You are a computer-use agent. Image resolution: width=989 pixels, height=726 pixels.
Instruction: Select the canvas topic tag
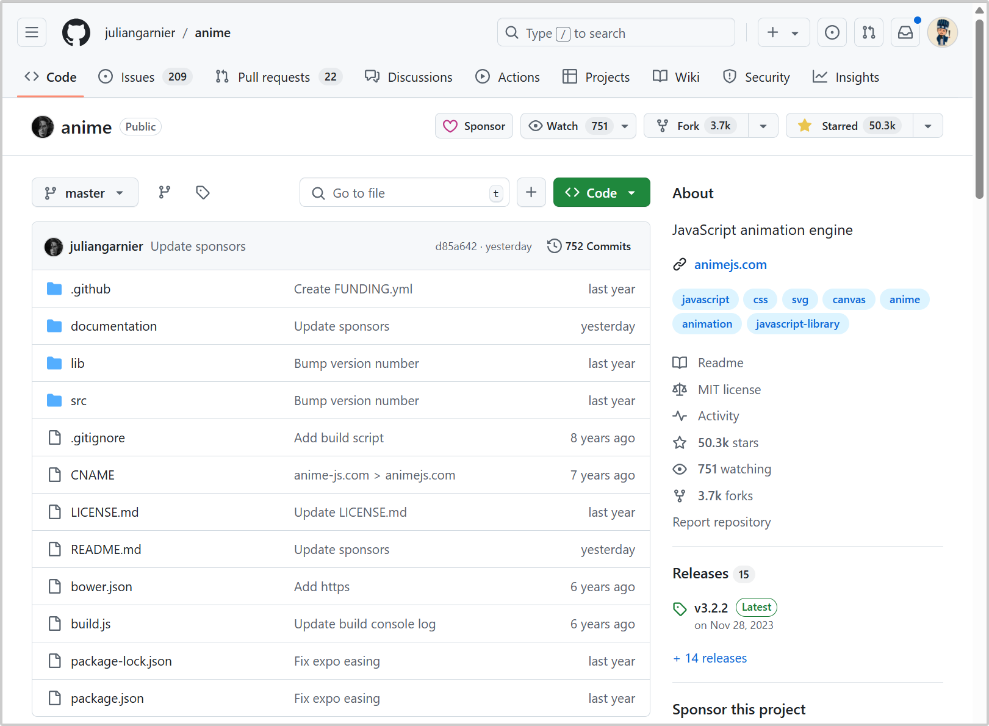849,300
